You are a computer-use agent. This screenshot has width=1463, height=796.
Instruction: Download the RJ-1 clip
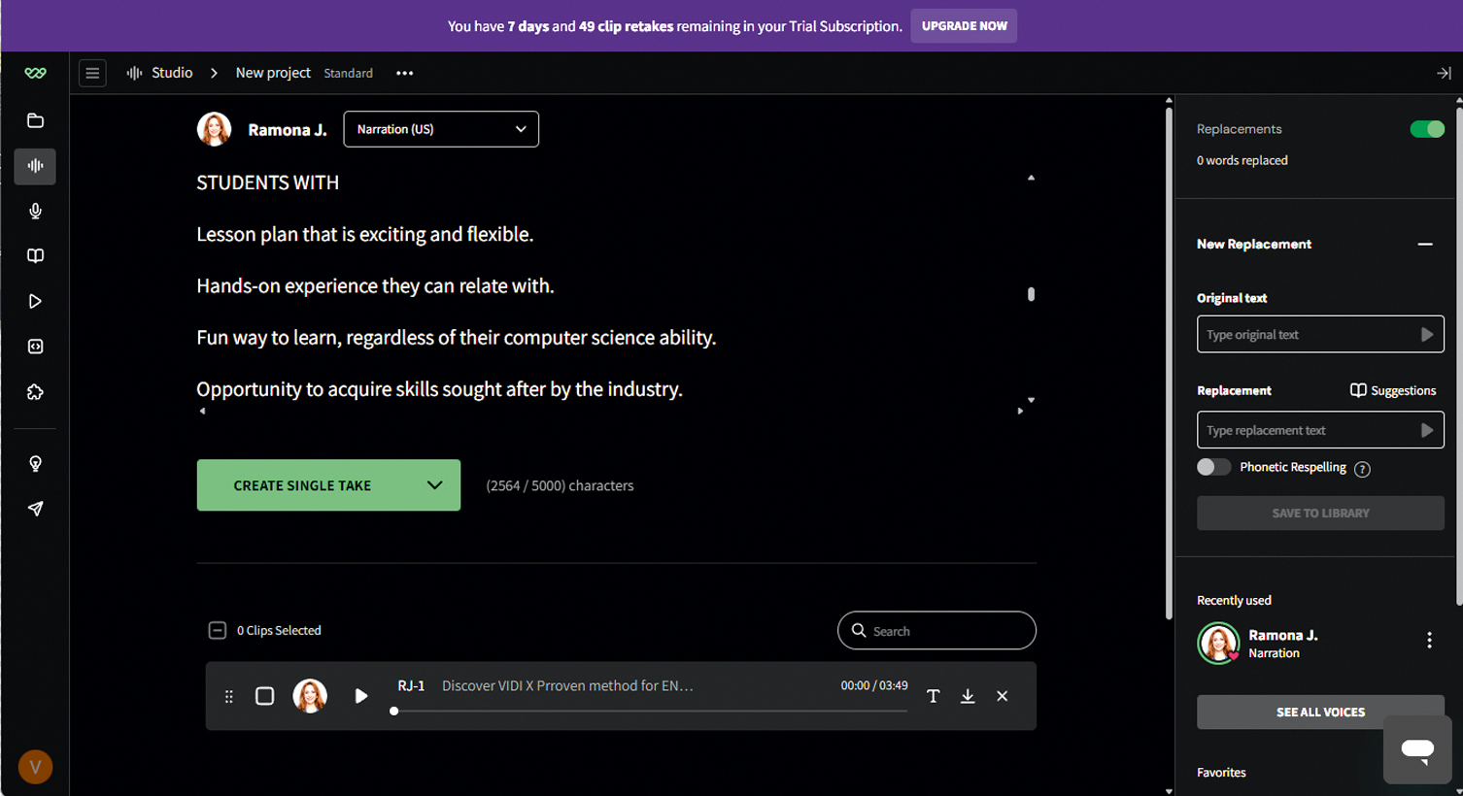click(x=968, y=696)
